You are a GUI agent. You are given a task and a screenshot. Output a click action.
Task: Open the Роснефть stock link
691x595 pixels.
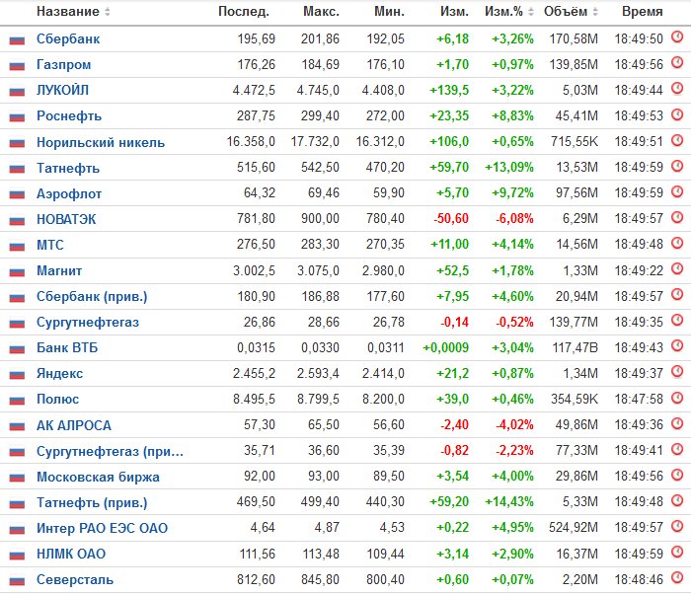click(x=69, y=115)
